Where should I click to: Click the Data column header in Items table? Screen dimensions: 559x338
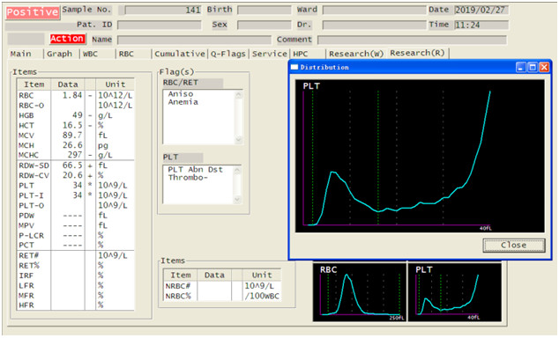pyautogui.click(x=68, y=84)
